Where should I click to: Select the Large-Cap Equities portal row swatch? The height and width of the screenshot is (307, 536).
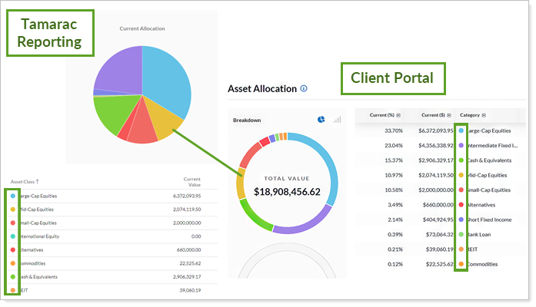[461, 132]
